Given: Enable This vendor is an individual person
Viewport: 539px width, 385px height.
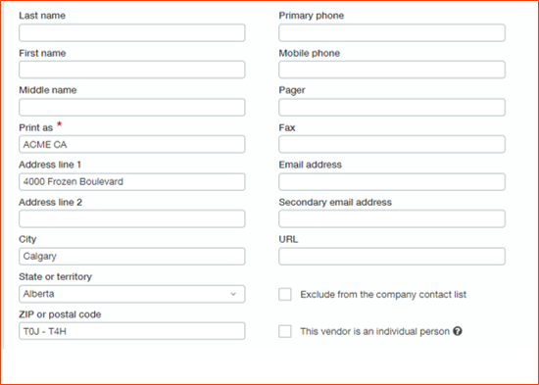Looking at the screenshot, I should click(285, 331).
